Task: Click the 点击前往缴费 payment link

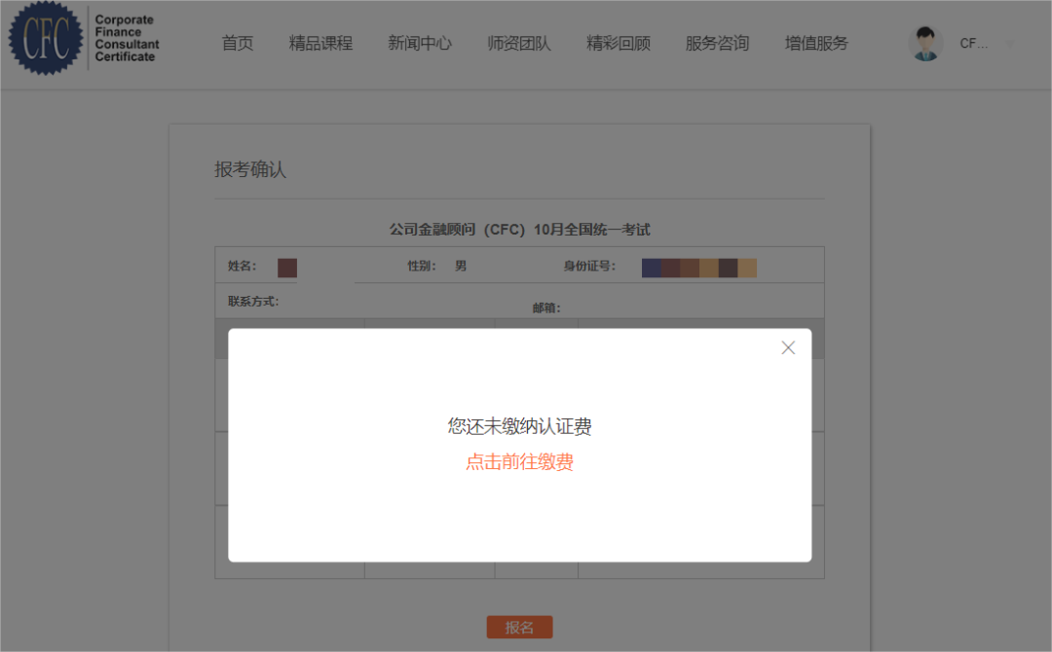Action: [x=519, y=461]
